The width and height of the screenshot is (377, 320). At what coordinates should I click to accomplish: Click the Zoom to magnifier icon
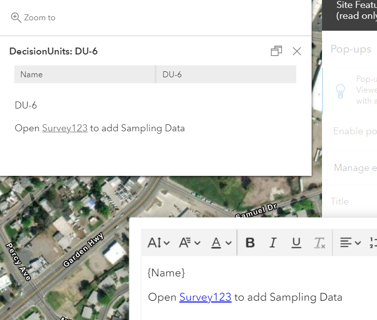(16, 17)
